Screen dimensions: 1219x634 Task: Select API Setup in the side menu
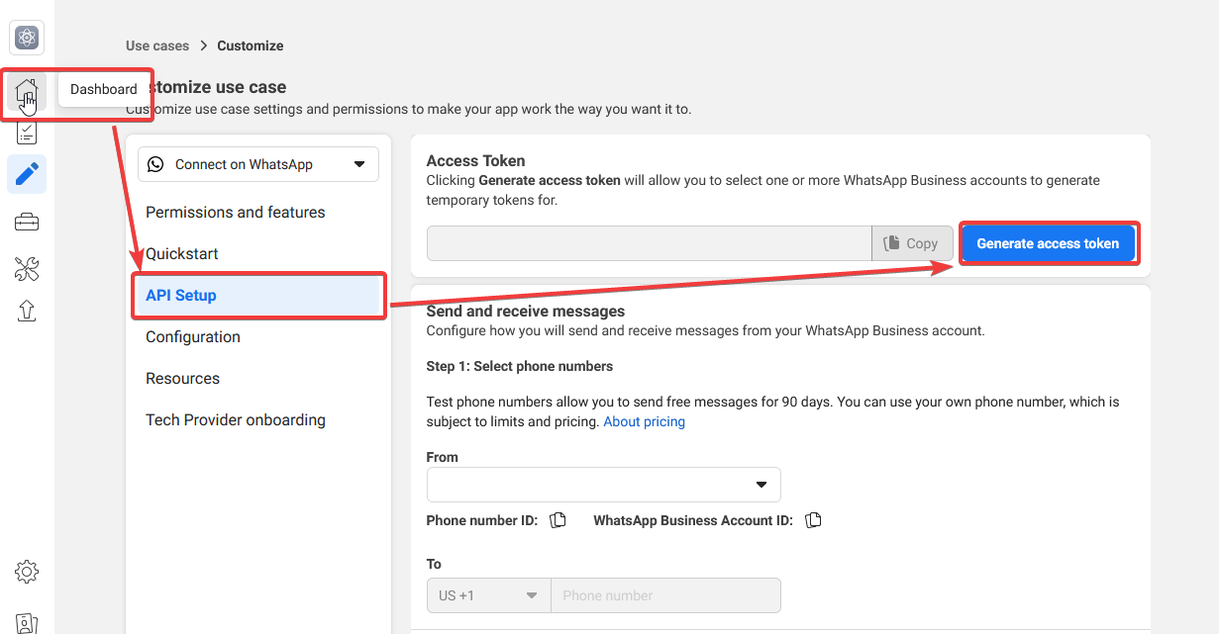pyautogui.click(x=257, y=296)
